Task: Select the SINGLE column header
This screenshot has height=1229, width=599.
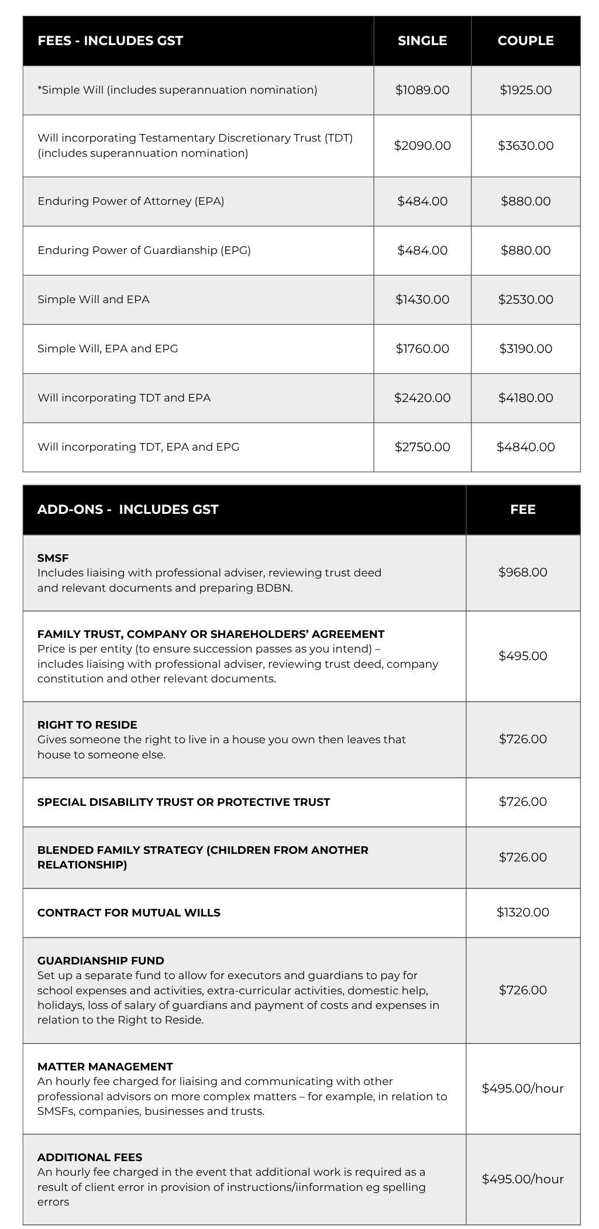Action: pos(422,40)
